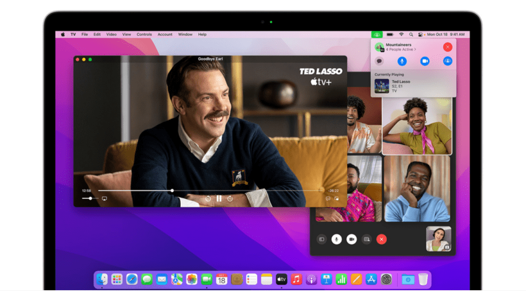Toggle SharePlay button in the Mountaineers panel
Screen dimensions: 526x303
(447, 61)
